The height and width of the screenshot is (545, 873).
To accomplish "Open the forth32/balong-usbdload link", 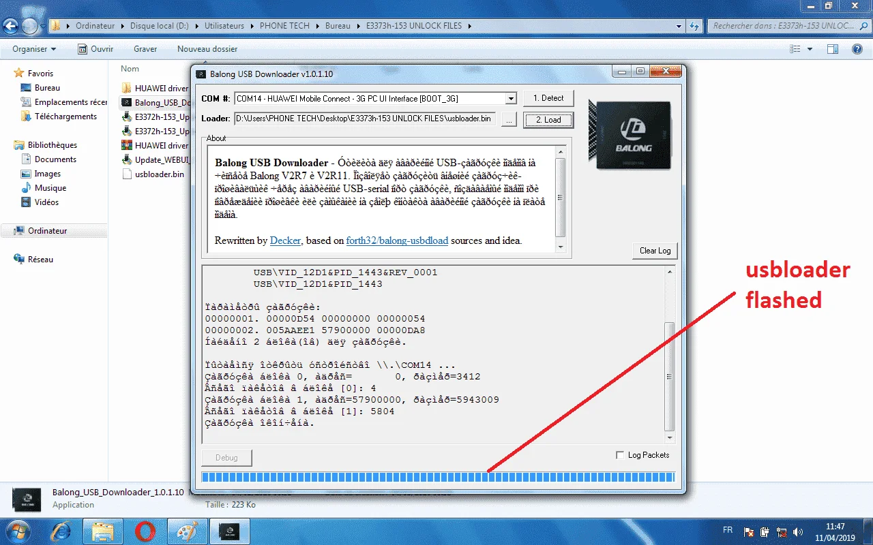I will point(397,240).
